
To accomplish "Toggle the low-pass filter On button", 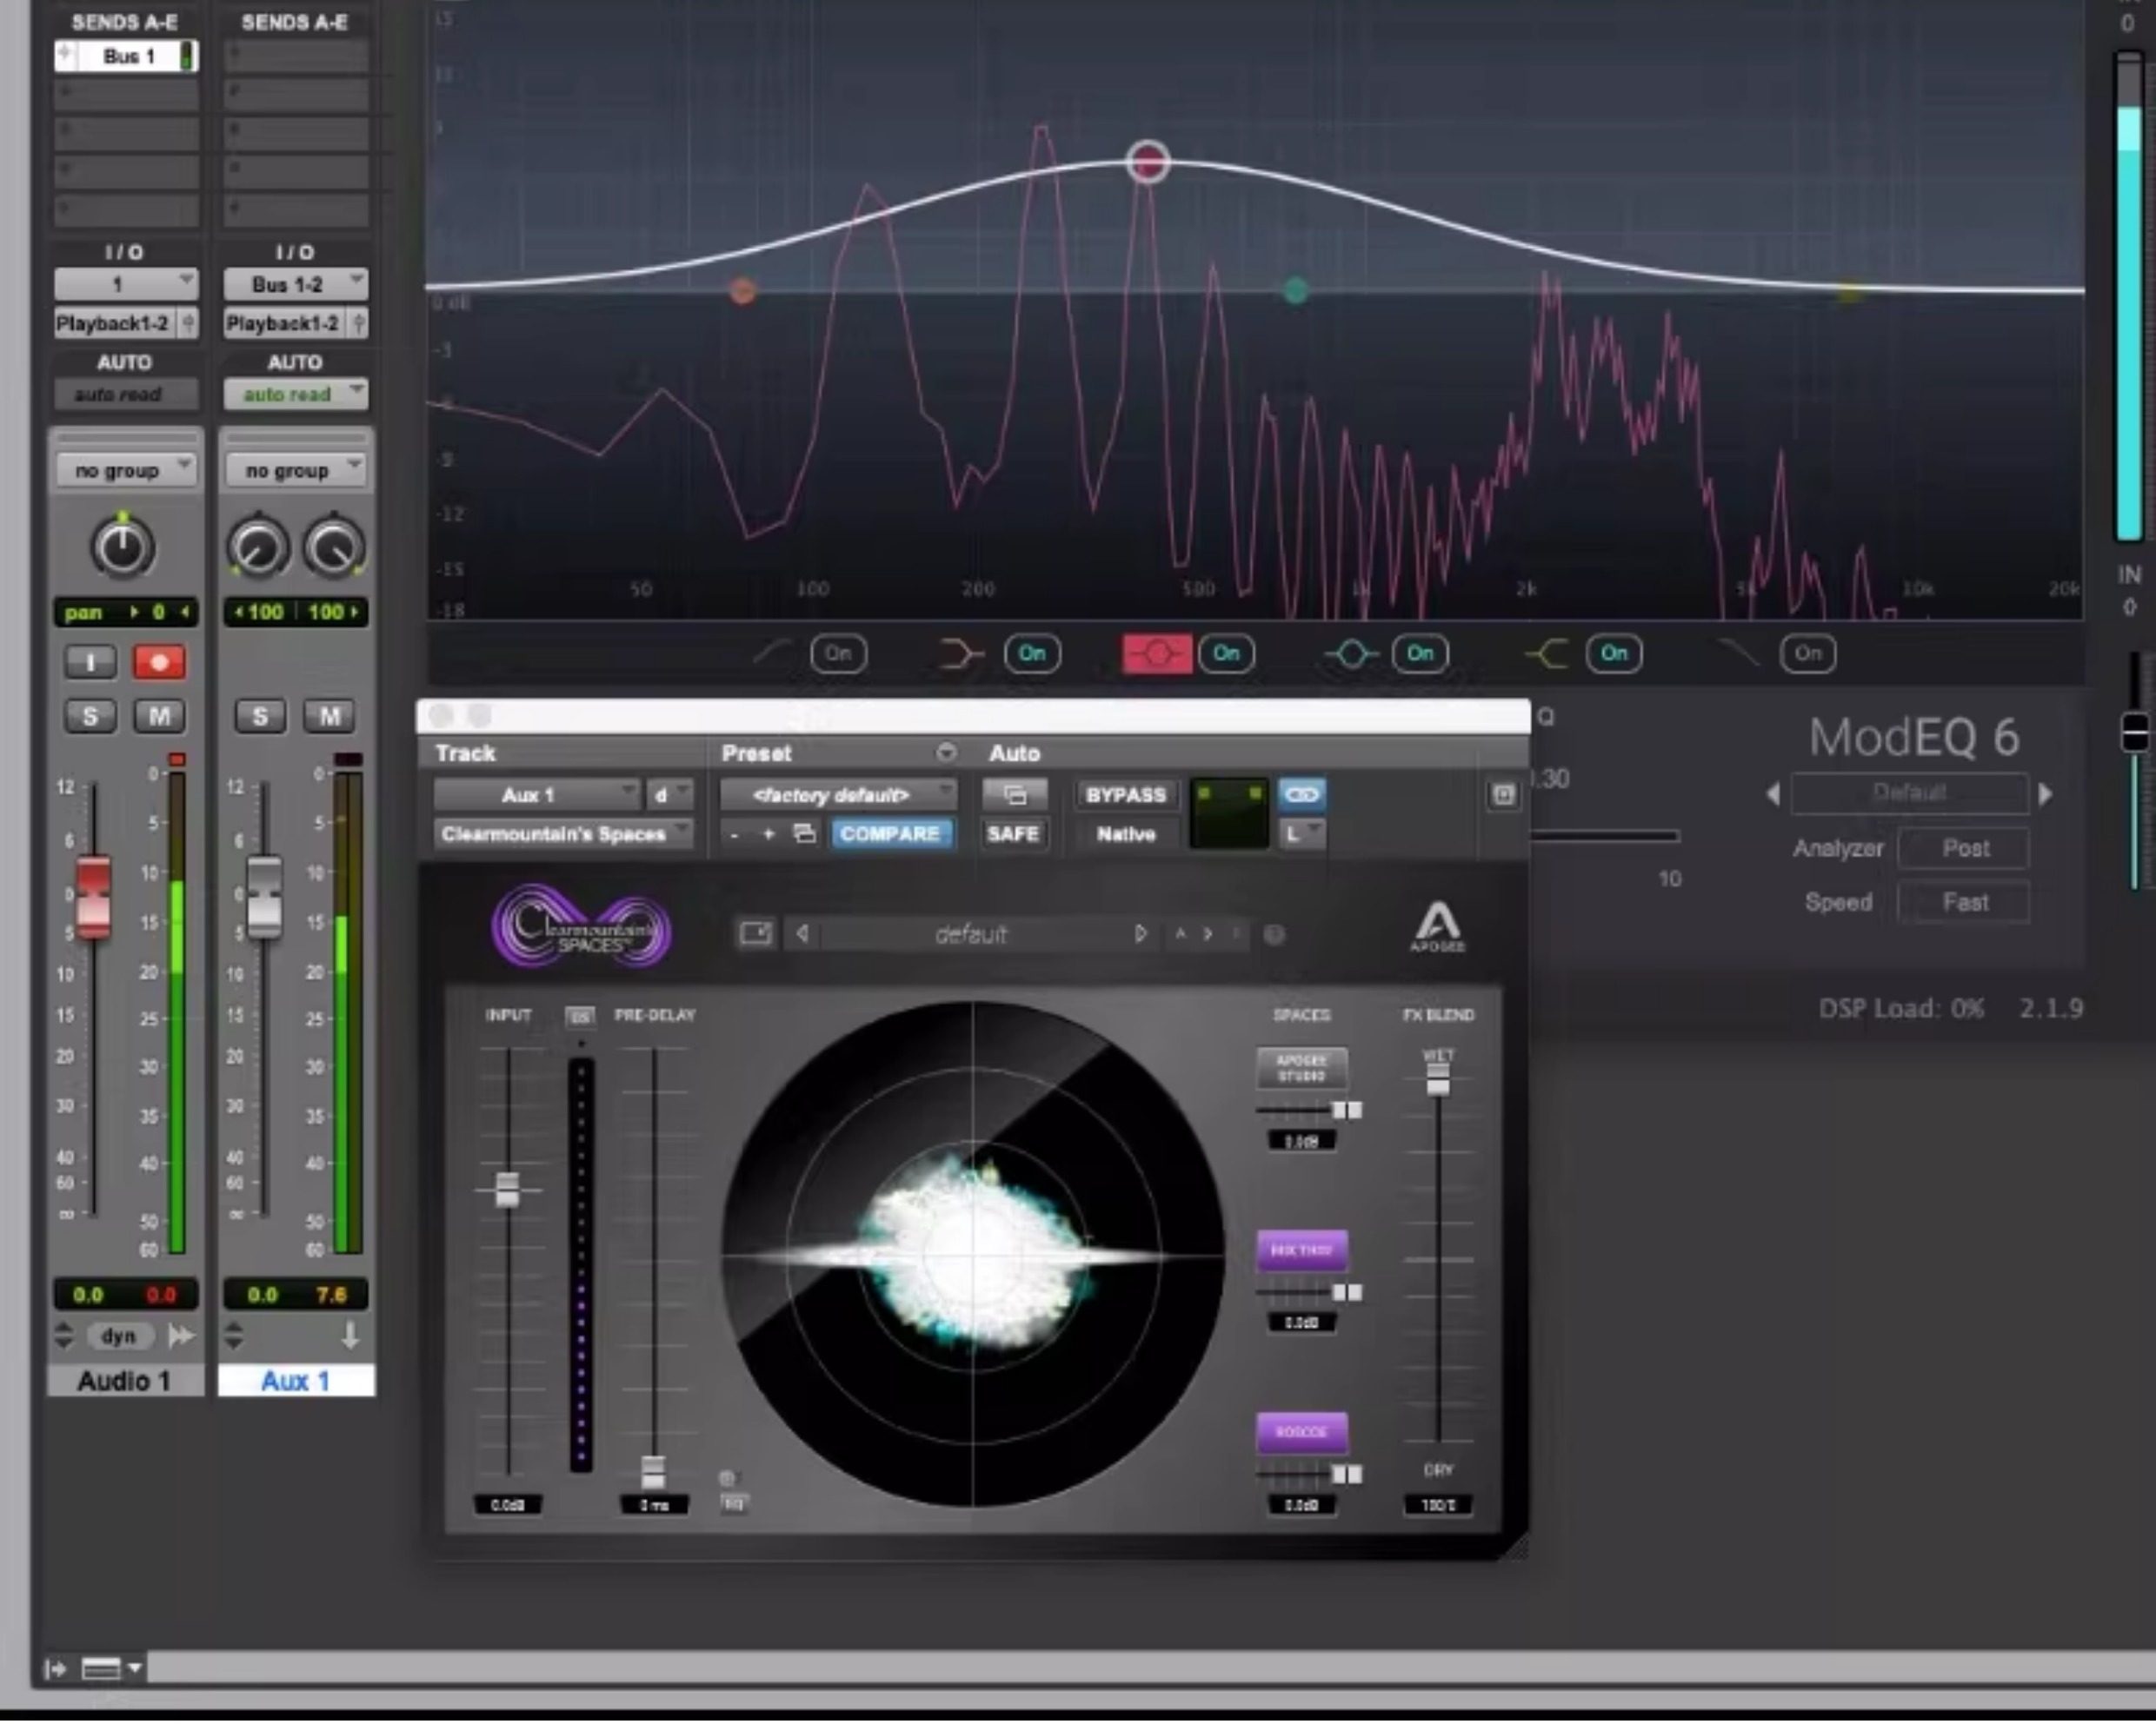I will [x=1808, y=653].
